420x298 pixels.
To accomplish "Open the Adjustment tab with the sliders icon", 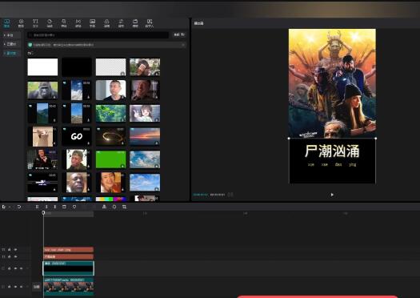I will coord(121,23).
